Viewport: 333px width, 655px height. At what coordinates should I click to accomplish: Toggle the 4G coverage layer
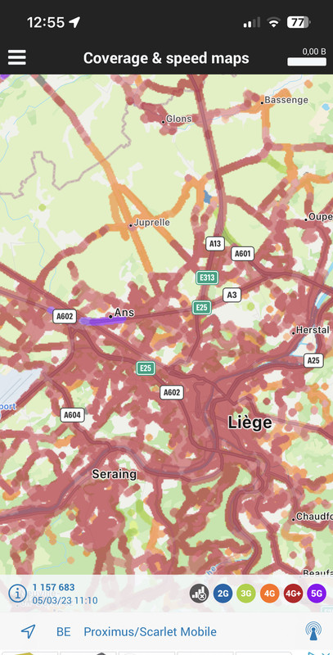click(269, 593)
